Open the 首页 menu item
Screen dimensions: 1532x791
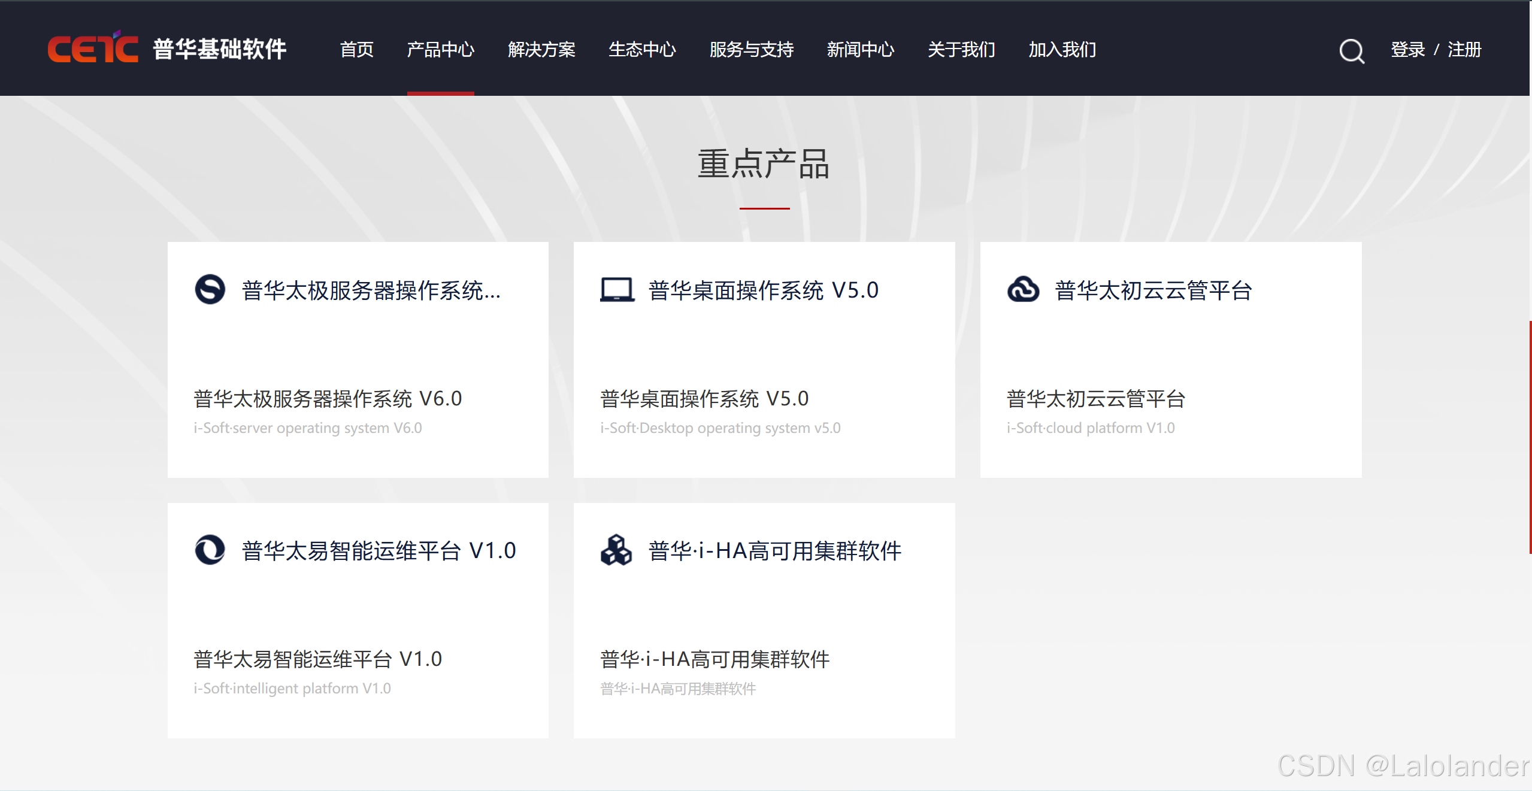point(357,49)
